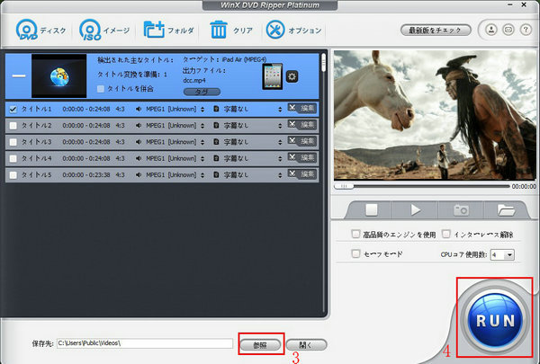Open the help question mark icon

[x=526, y=30]
